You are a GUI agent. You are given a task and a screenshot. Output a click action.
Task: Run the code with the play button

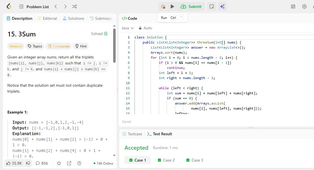(172, 6)
